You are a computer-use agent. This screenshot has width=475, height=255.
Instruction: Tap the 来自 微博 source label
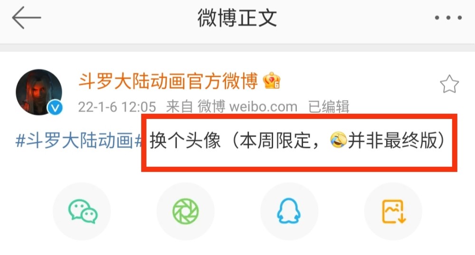pyautogui.click(x=196, y=107)
